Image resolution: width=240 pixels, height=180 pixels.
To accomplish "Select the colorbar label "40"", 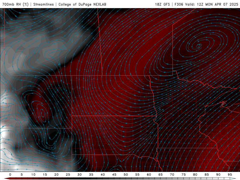I will pyautogui.click(x=103, y=175).
